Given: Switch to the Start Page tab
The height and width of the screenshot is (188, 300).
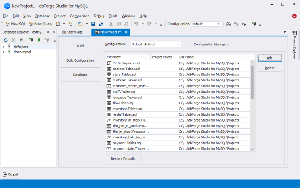Looking at the screenshot, I should click(x=73, y=32).
